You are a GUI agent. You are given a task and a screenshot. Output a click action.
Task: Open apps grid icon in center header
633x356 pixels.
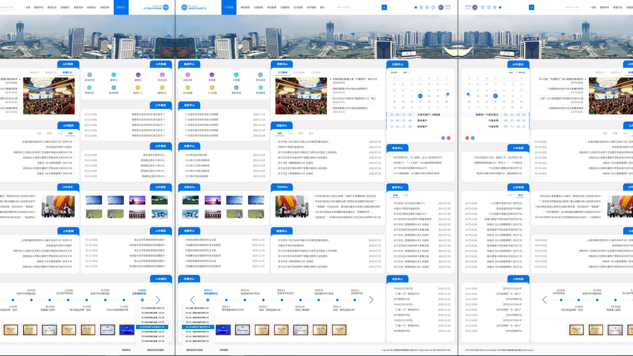pyautogui.click(x=421, y=7)
